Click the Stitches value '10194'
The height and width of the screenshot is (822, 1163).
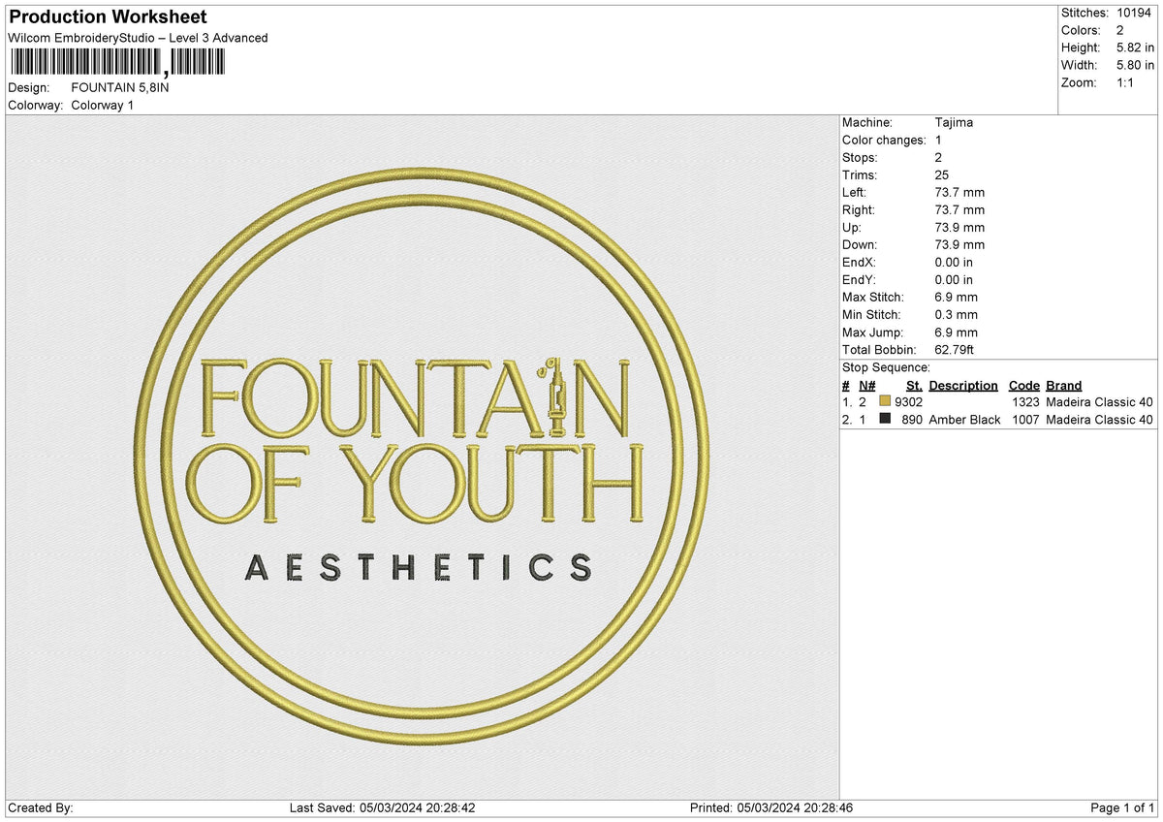[x=1136, y=13]
